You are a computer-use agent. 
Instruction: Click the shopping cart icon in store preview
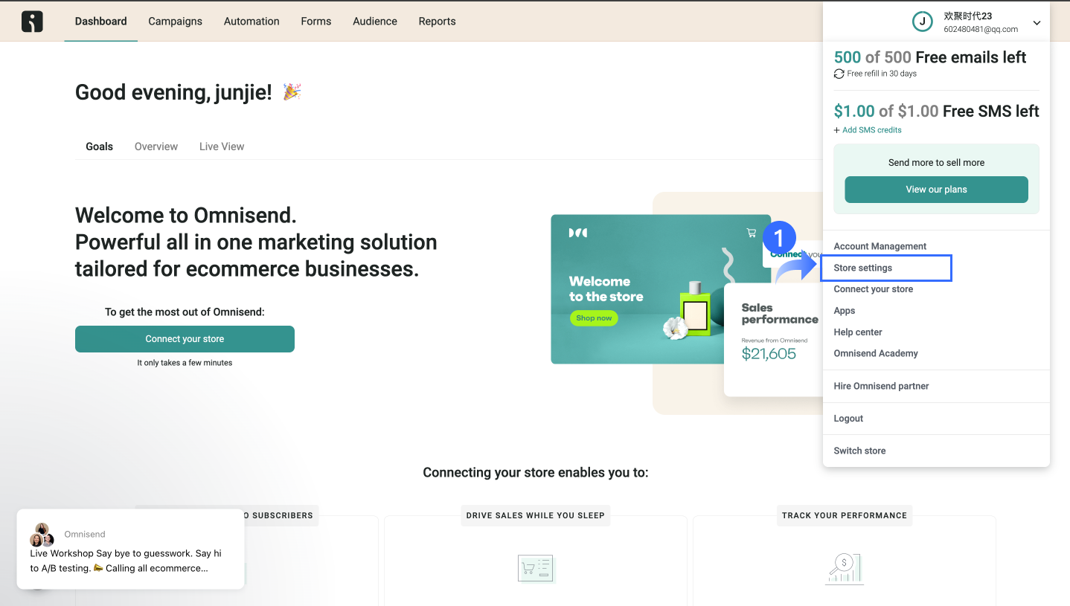[x=752, y=233]
